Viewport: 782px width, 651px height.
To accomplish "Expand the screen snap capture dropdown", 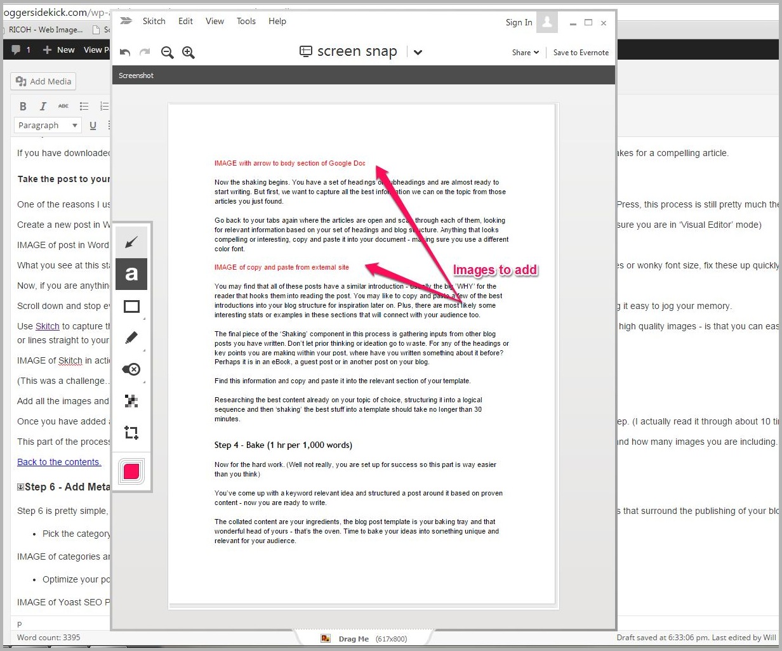I will [x=418, y=53].
